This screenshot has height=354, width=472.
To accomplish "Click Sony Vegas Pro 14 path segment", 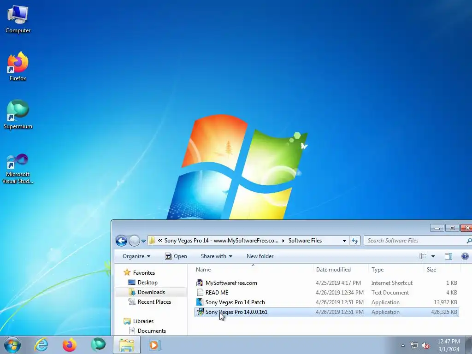I will coord(221,241).
